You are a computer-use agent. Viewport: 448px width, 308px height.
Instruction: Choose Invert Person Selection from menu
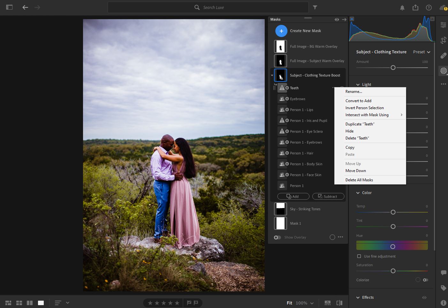364,108
